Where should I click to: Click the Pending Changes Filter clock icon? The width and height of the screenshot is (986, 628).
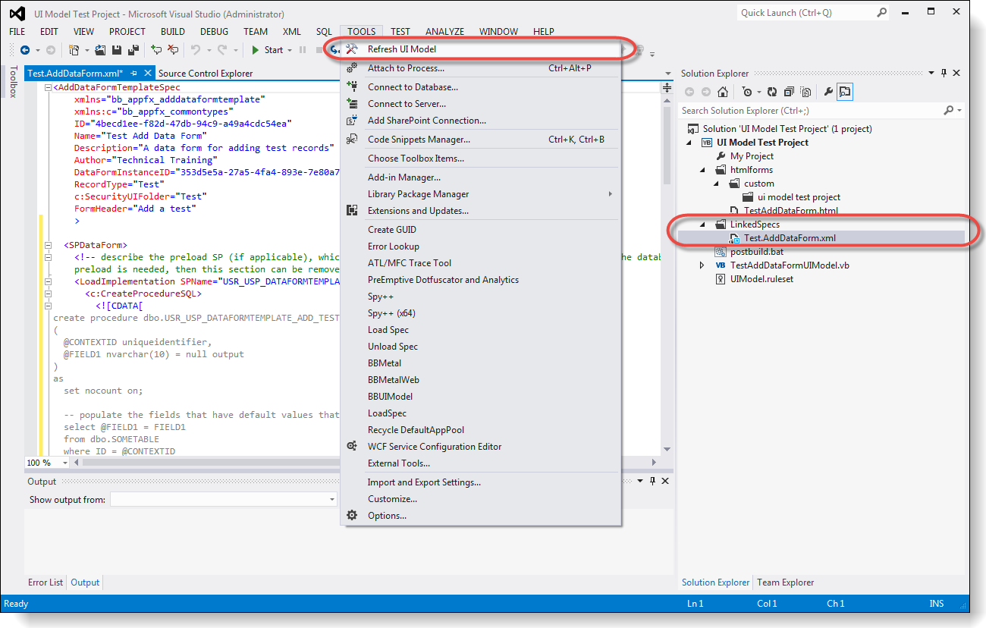[747, 92]
